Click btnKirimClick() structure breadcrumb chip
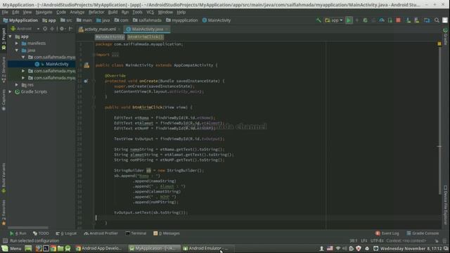 (x=146, y=37)
